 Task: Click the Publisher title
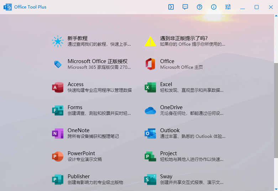[x=79, y=176]
